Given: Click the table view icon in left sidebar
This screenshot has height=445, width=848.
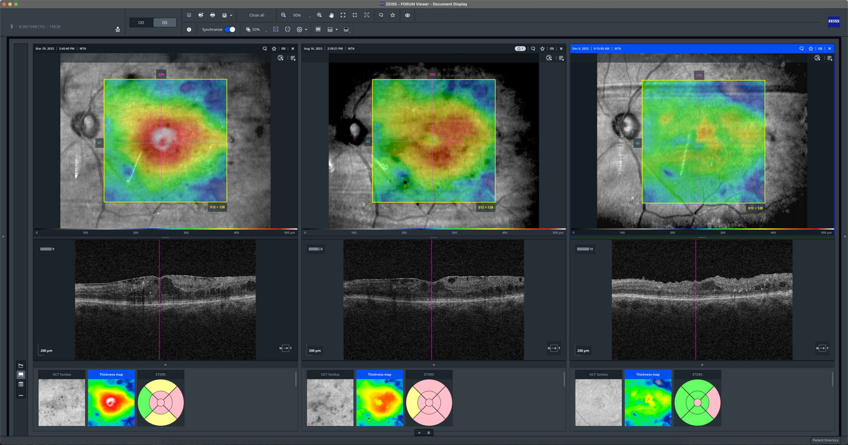Looking at the screenshot, I should click(21, 384).
